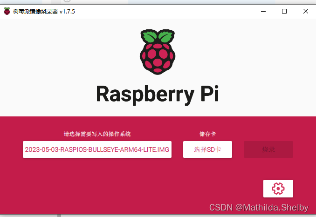Click the Raspberry Pi title bar icon

(7, 11)
